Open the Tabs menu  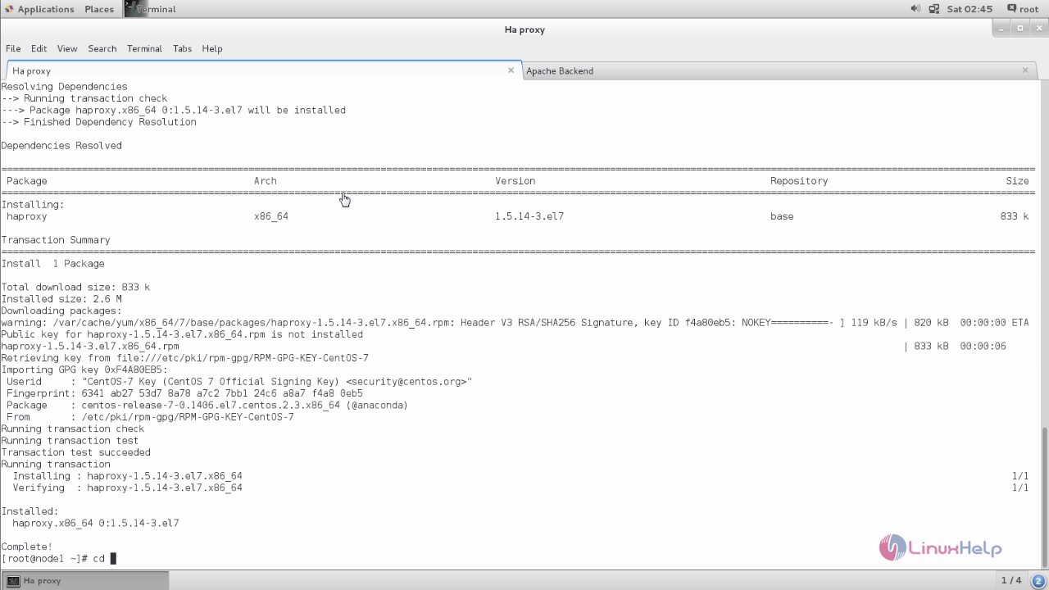pyautogui.click(x=182, y=48)
